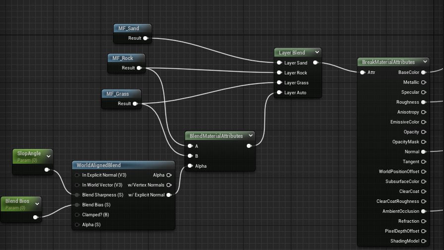
Task: Click the MF_Grass Result output pin
Action: 135,104
